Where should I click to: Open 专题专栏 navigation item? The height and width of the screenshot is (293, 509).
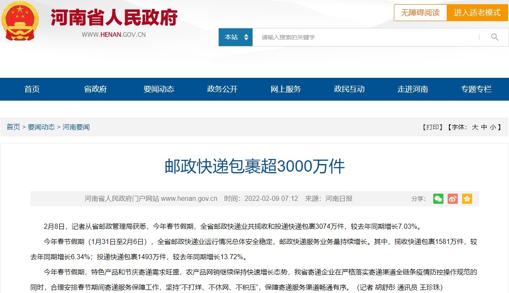[x=476, y=89]
